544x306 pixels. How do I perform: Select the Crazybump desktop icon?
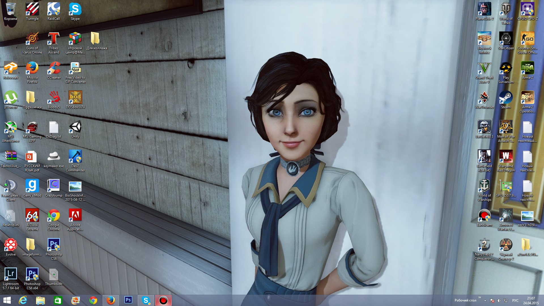[x=54, y=188]
